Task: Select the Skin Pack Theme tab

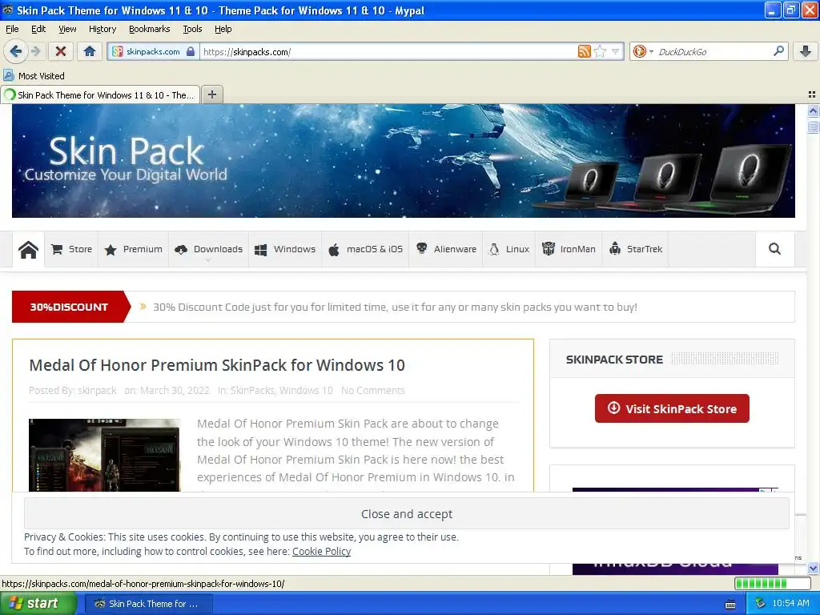Action: pyautogui.click(x=100, y=95)
